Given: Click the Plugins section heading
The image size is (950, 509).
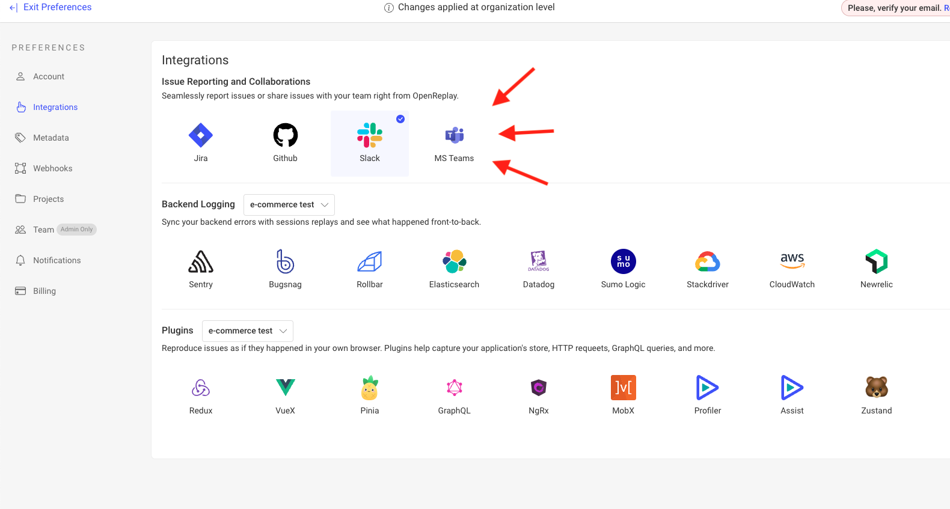Looking at the screenshot, I should (177, 331).
